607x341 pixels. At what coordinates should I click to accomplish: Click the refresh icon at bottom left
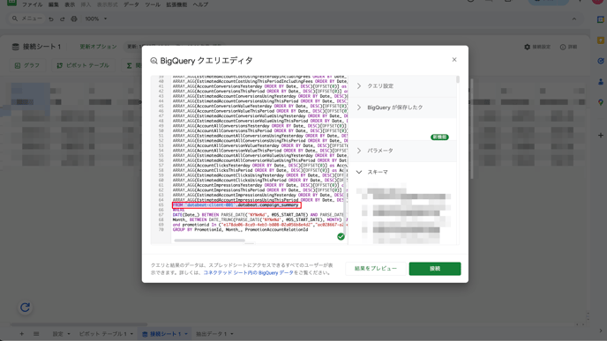click(26, 308)
